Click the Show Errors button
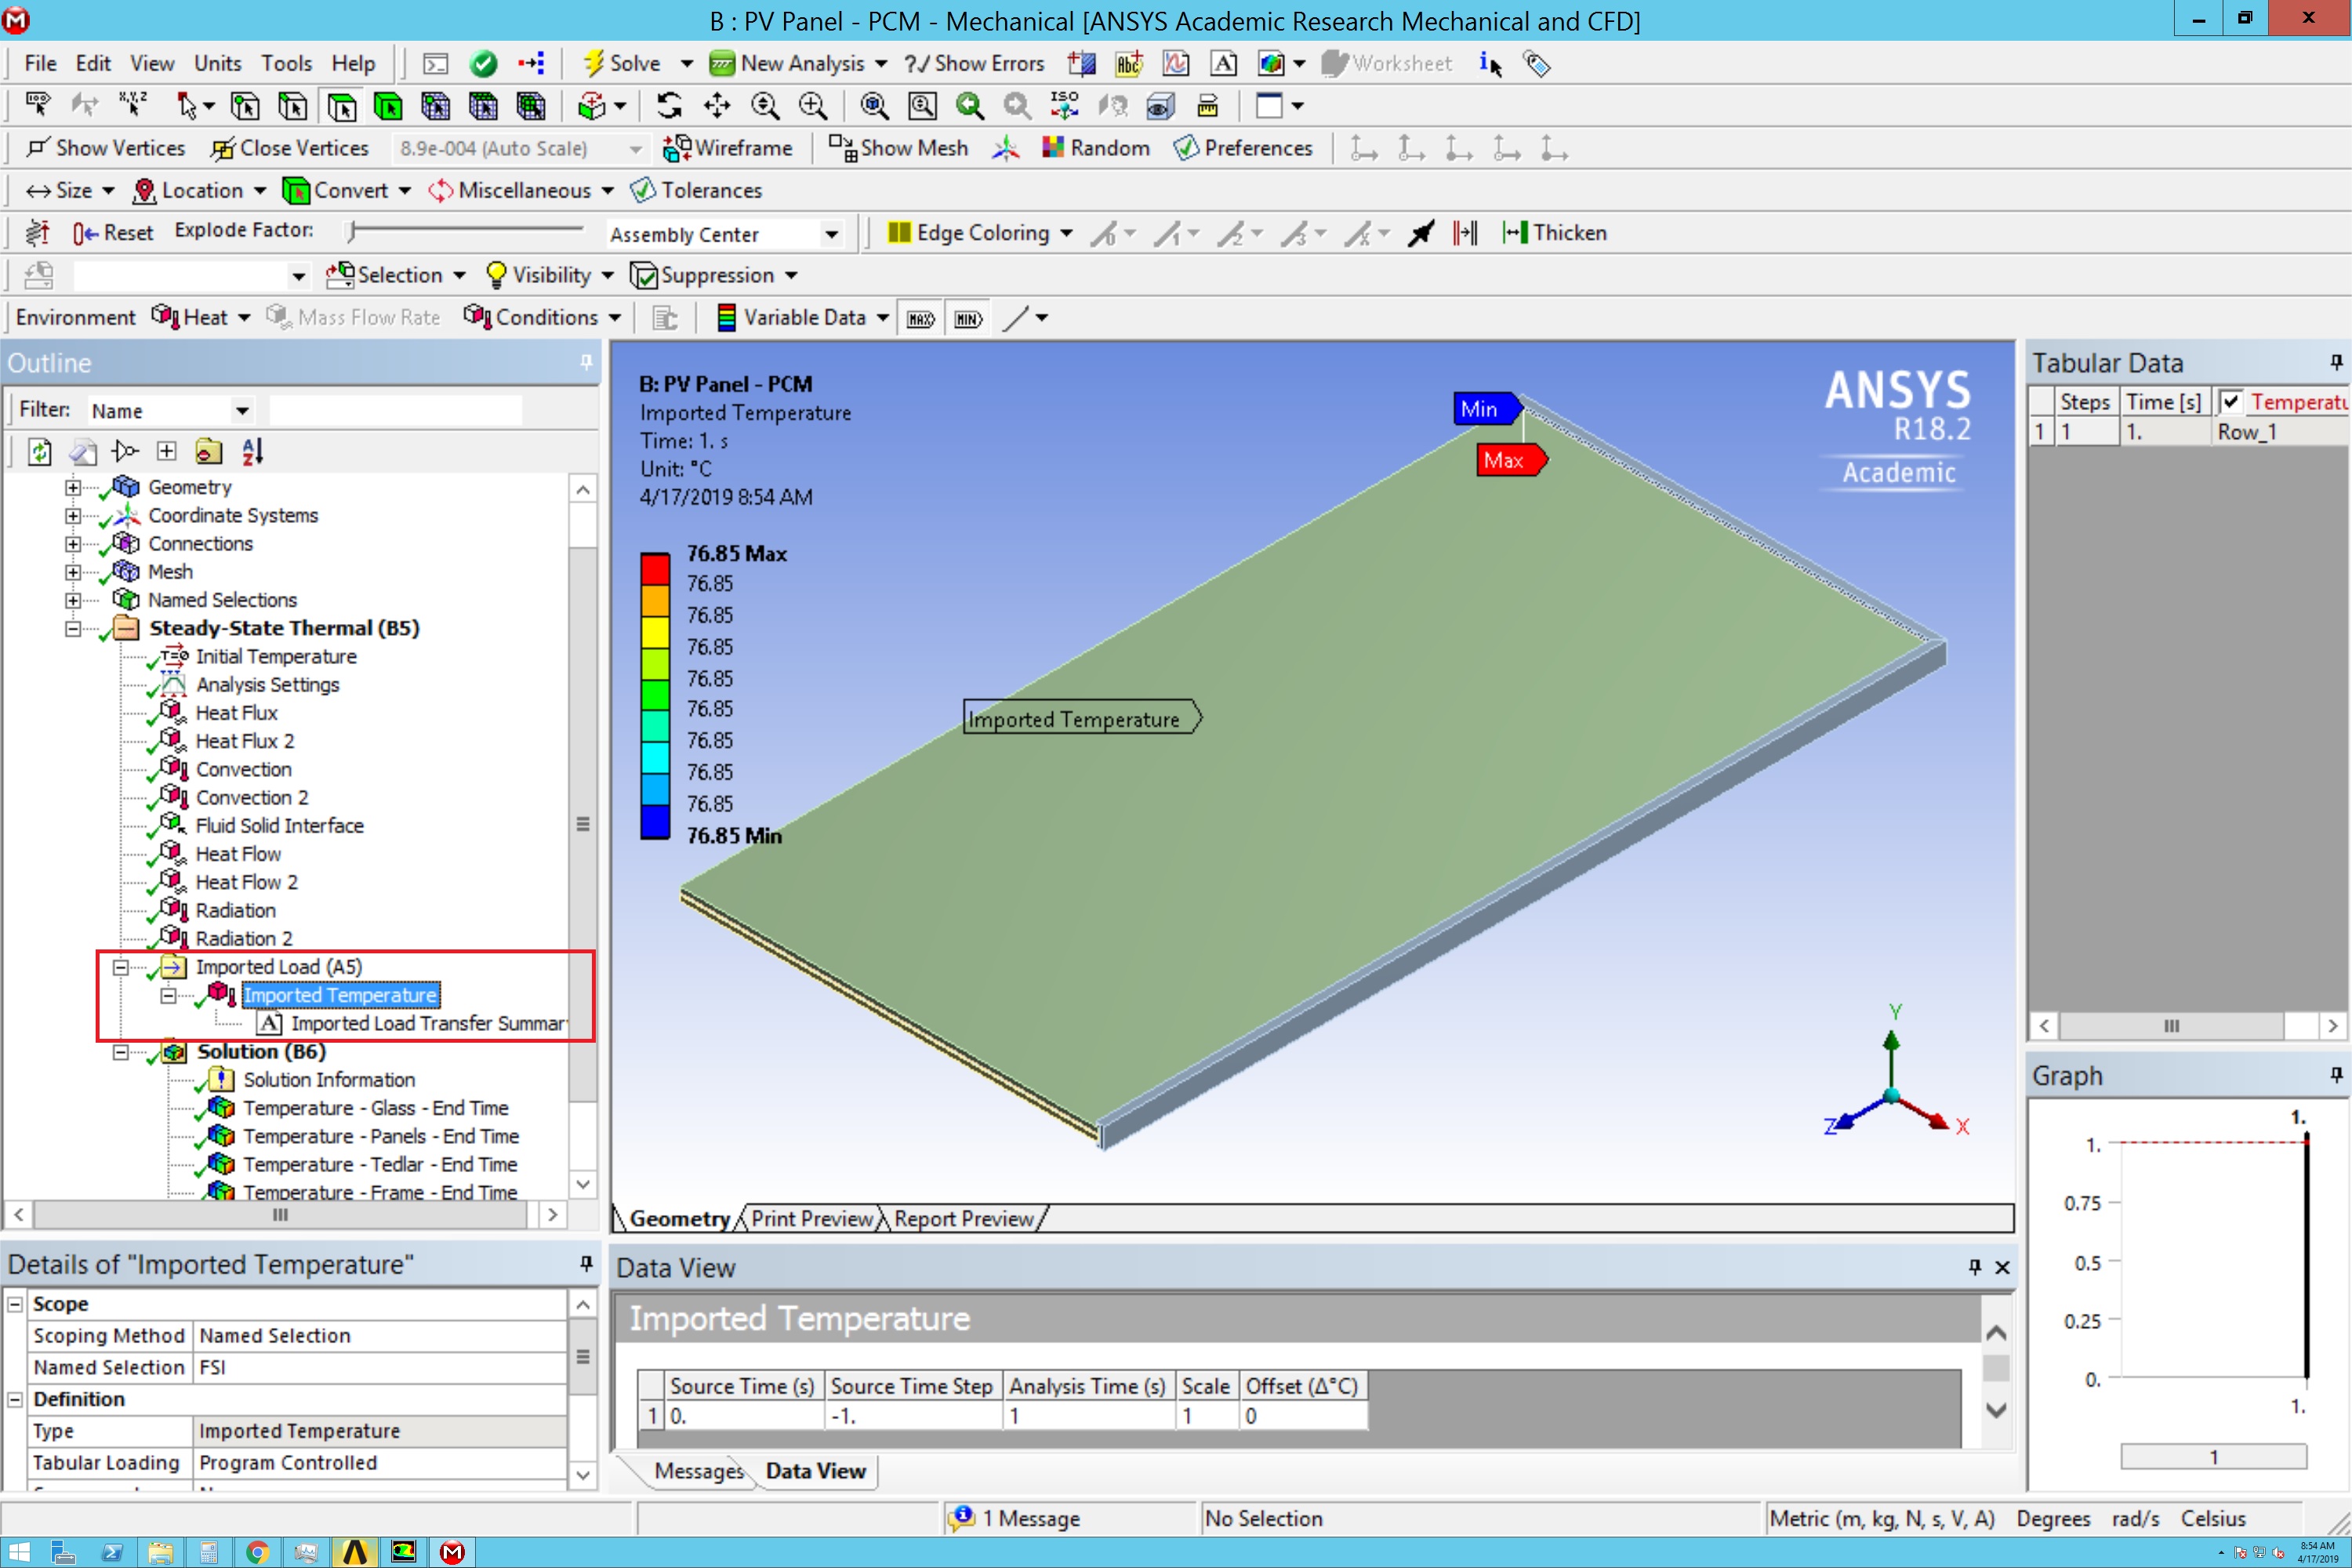This screenshot has width=2352, height=1568. click(x=974, y=63)
